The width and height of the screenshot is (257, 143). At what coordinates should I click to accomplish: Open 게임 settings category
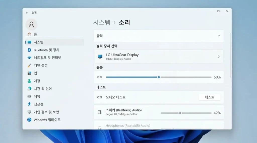coord(55,96)
